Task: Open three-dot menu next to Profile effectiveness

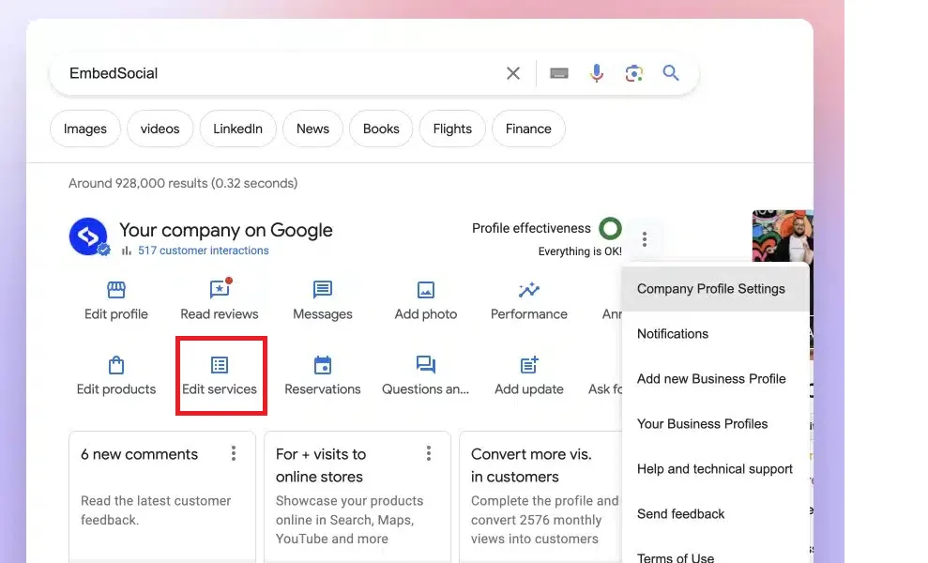Action: 645,239
